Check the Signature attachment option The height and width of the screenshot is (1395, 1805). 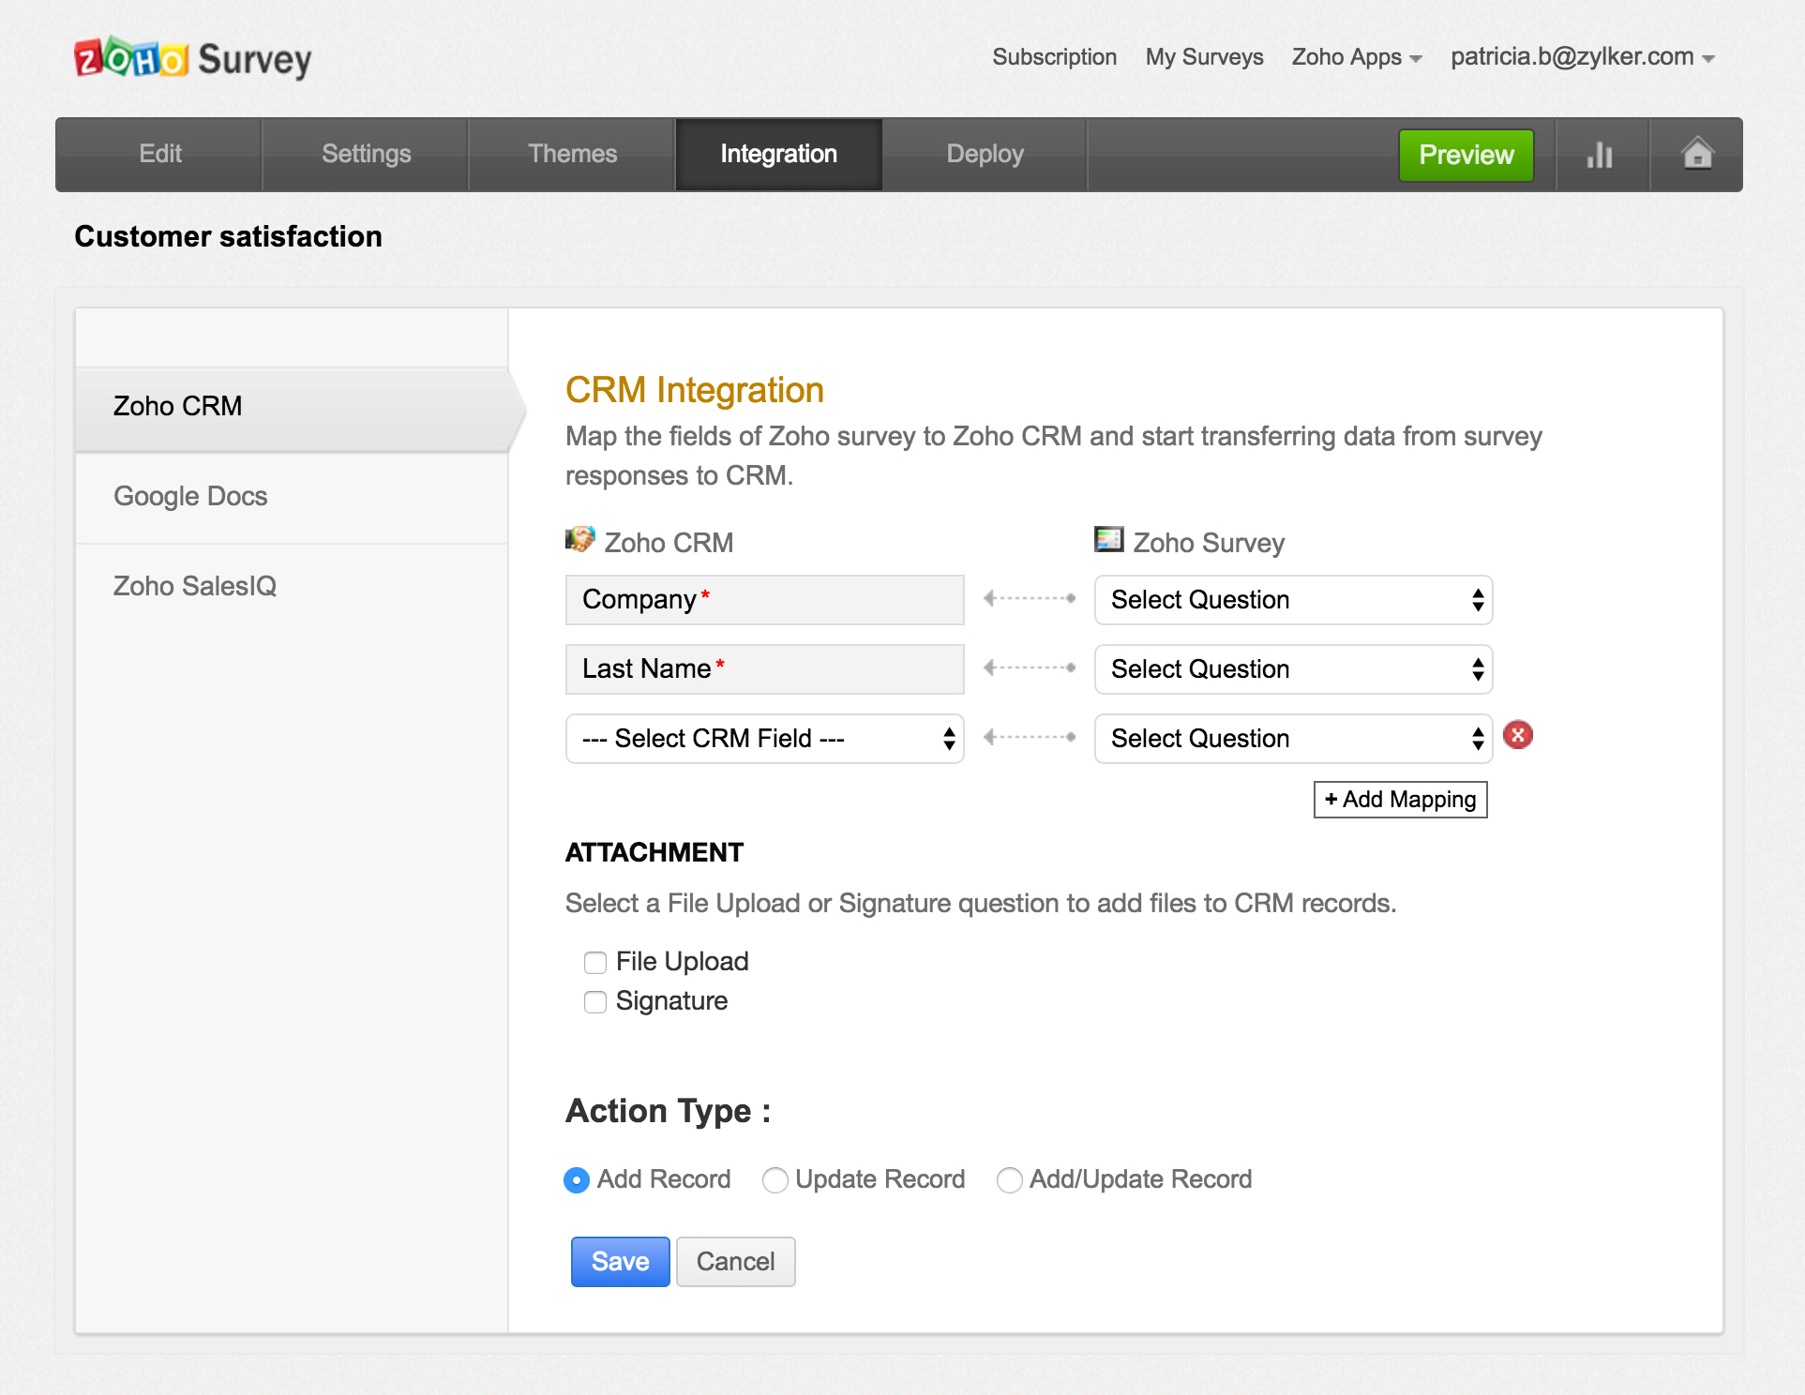pyautogui.click(x=595, y=1002)
